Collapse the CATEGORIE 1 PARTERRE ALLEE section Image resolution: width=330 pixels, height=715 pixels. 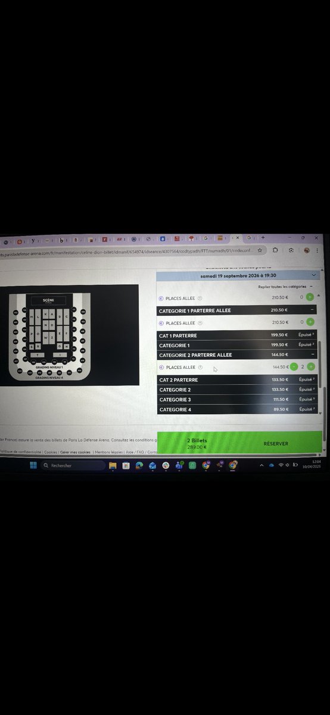[x=312, y=310]
